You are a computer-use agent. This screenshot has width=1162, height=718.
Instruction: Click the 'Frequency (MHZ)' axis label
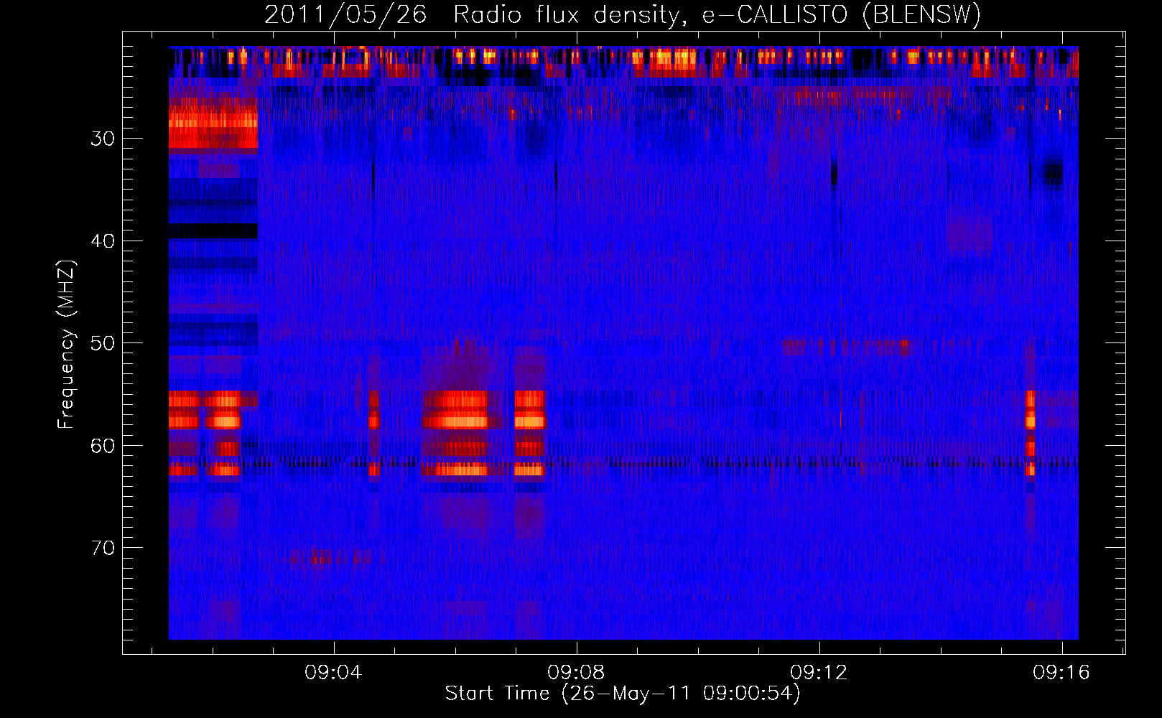coord(66,345)
